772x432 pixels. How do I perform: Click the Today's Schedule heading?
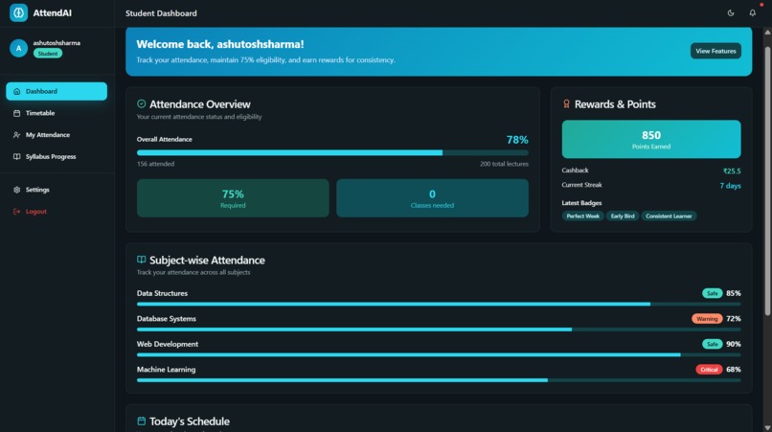pyautogui.click(x=190, y=421)
